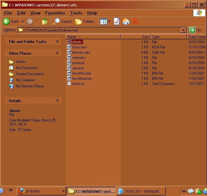
Task: Open Shared Documents link
Action: 30,74
